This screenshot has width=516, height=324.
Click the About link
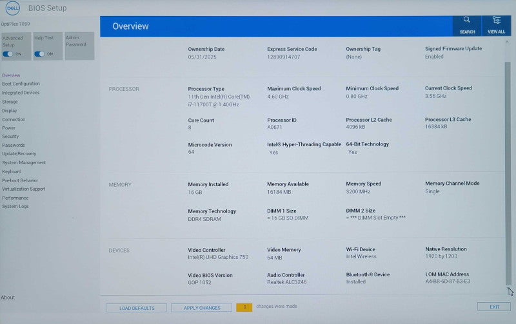8,298
